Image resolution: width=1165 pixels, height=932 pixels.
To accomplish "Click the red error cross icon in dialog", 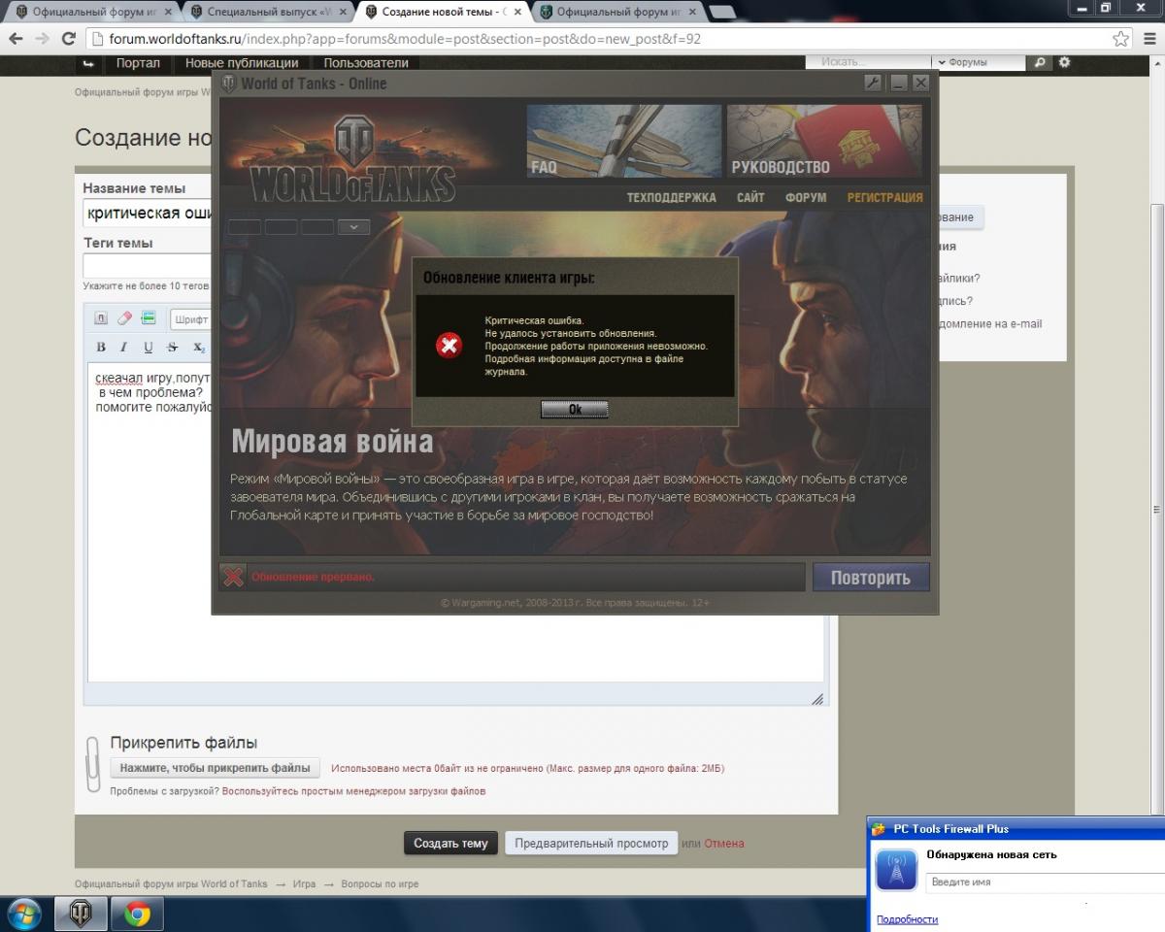I will (449, 345).
